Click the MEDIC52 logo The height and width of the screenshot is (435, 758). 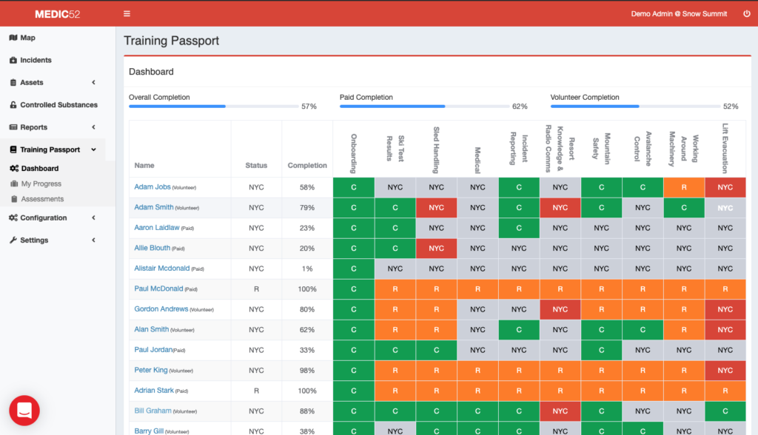57,13
